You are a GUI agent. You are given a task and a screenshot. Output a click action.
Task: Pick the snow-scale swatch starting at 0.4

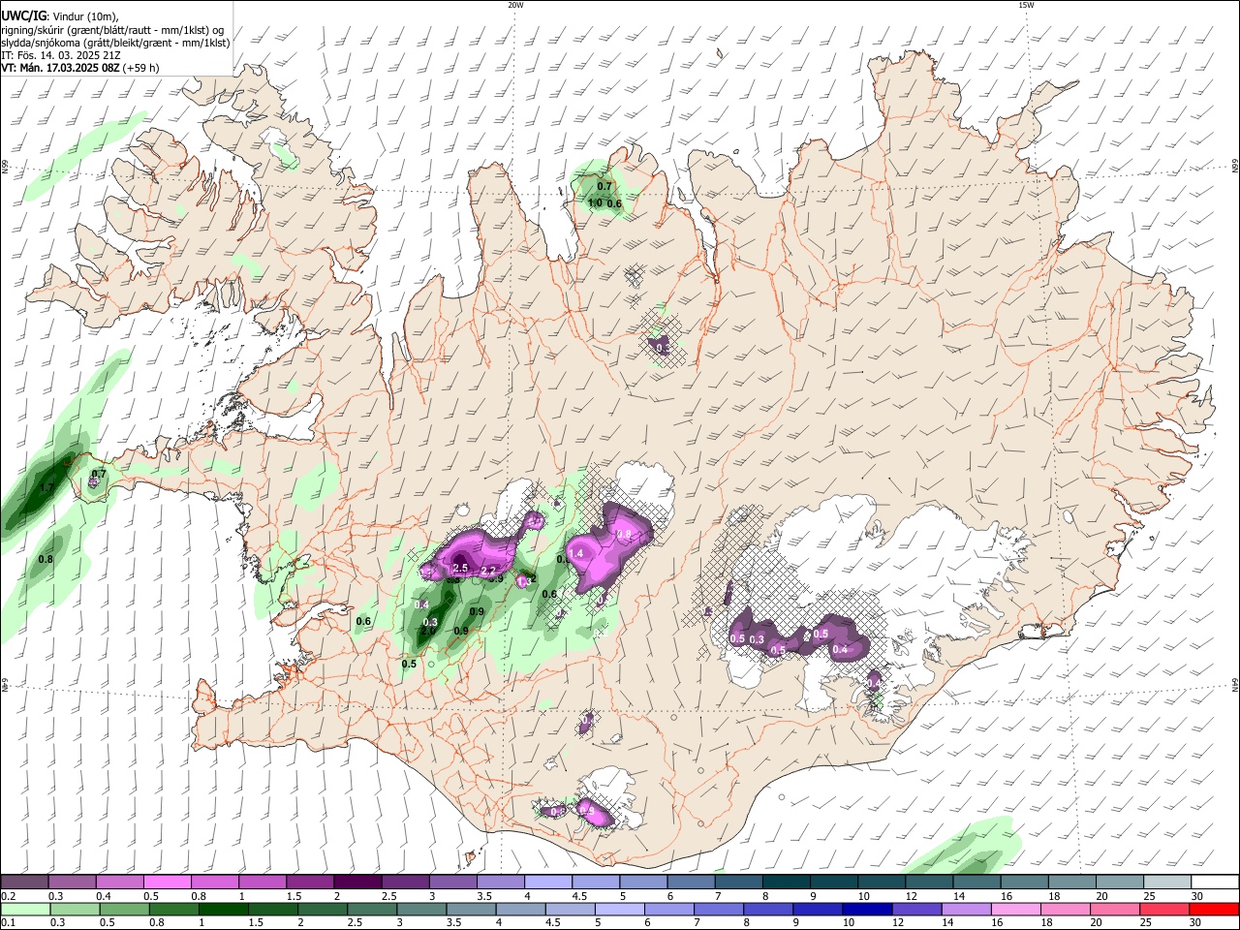pos(119,882)
